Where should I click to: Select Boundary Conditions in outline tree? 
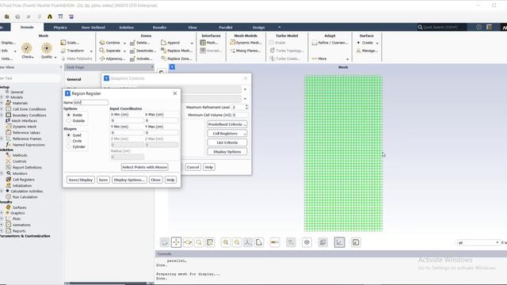tap(29, 116)
